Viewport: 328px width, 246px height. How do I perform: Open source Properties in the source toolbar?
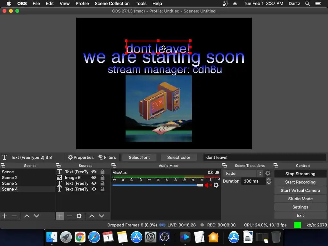81,157
